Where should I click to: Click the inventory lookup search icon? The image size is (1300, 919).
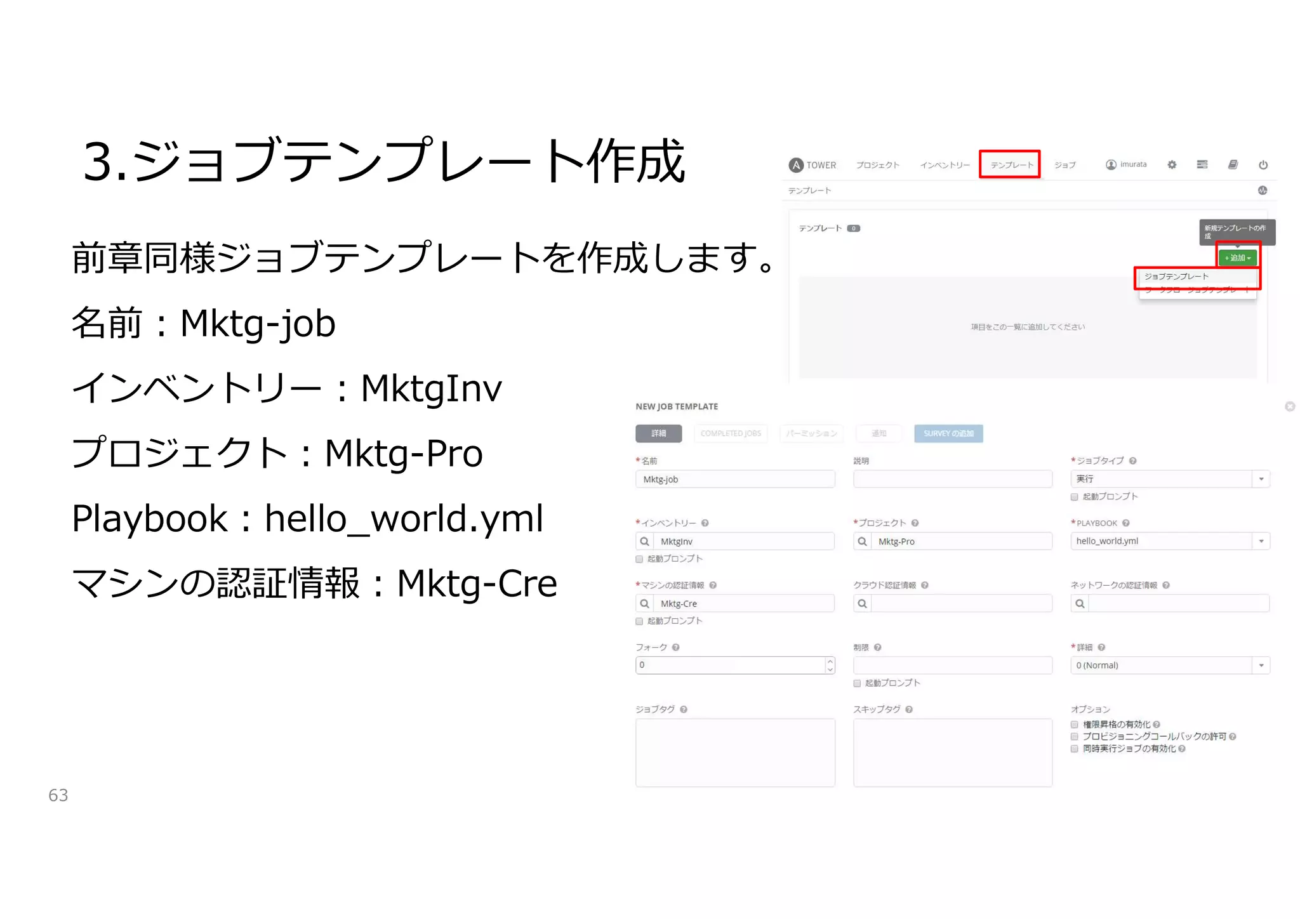click(644, 541)
